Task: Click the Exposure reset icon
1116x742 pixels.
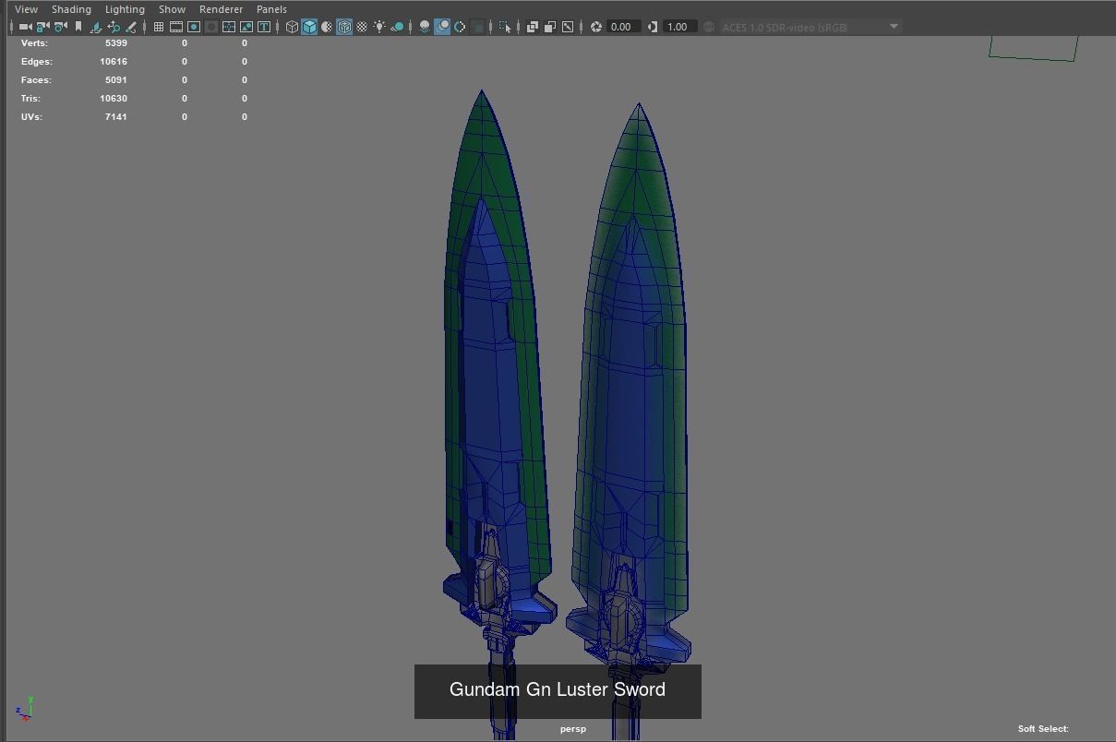Action: [595, 27]
